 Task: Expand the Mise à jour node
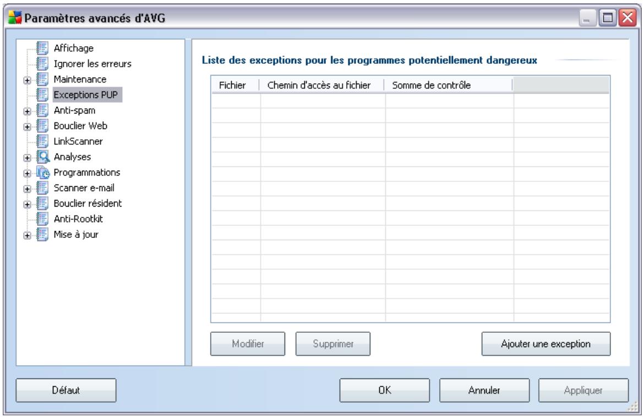click(x=27, y=235)
